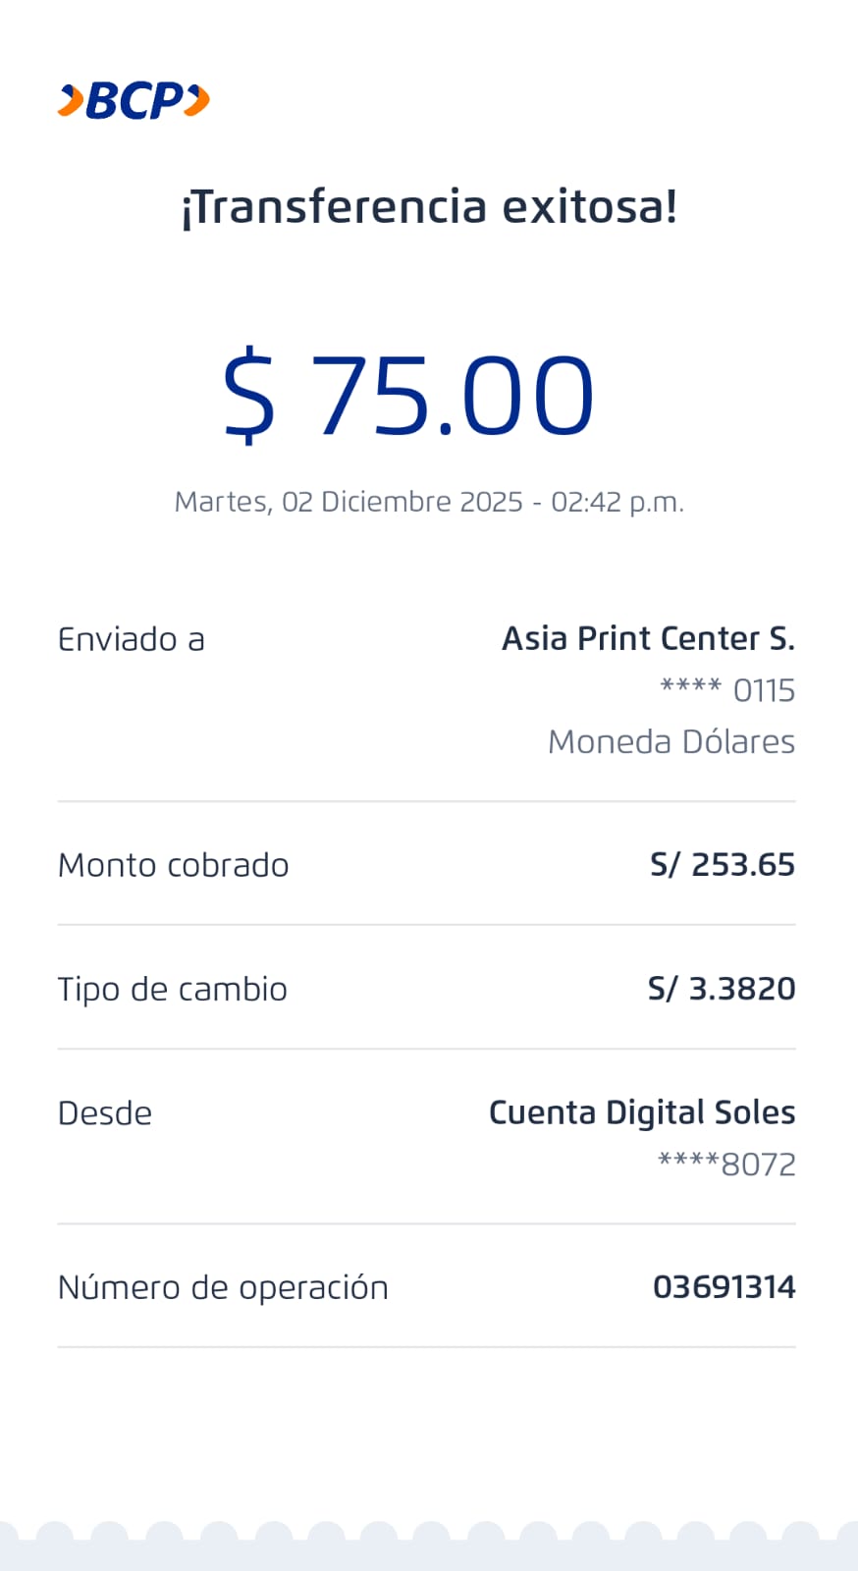Select recipient name Asia Print Center S.

click(x=648, y=639)
